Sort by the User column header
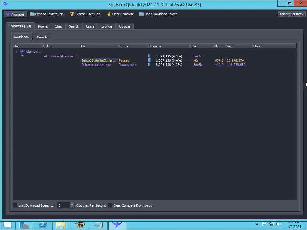 click(x=28, y=46)
